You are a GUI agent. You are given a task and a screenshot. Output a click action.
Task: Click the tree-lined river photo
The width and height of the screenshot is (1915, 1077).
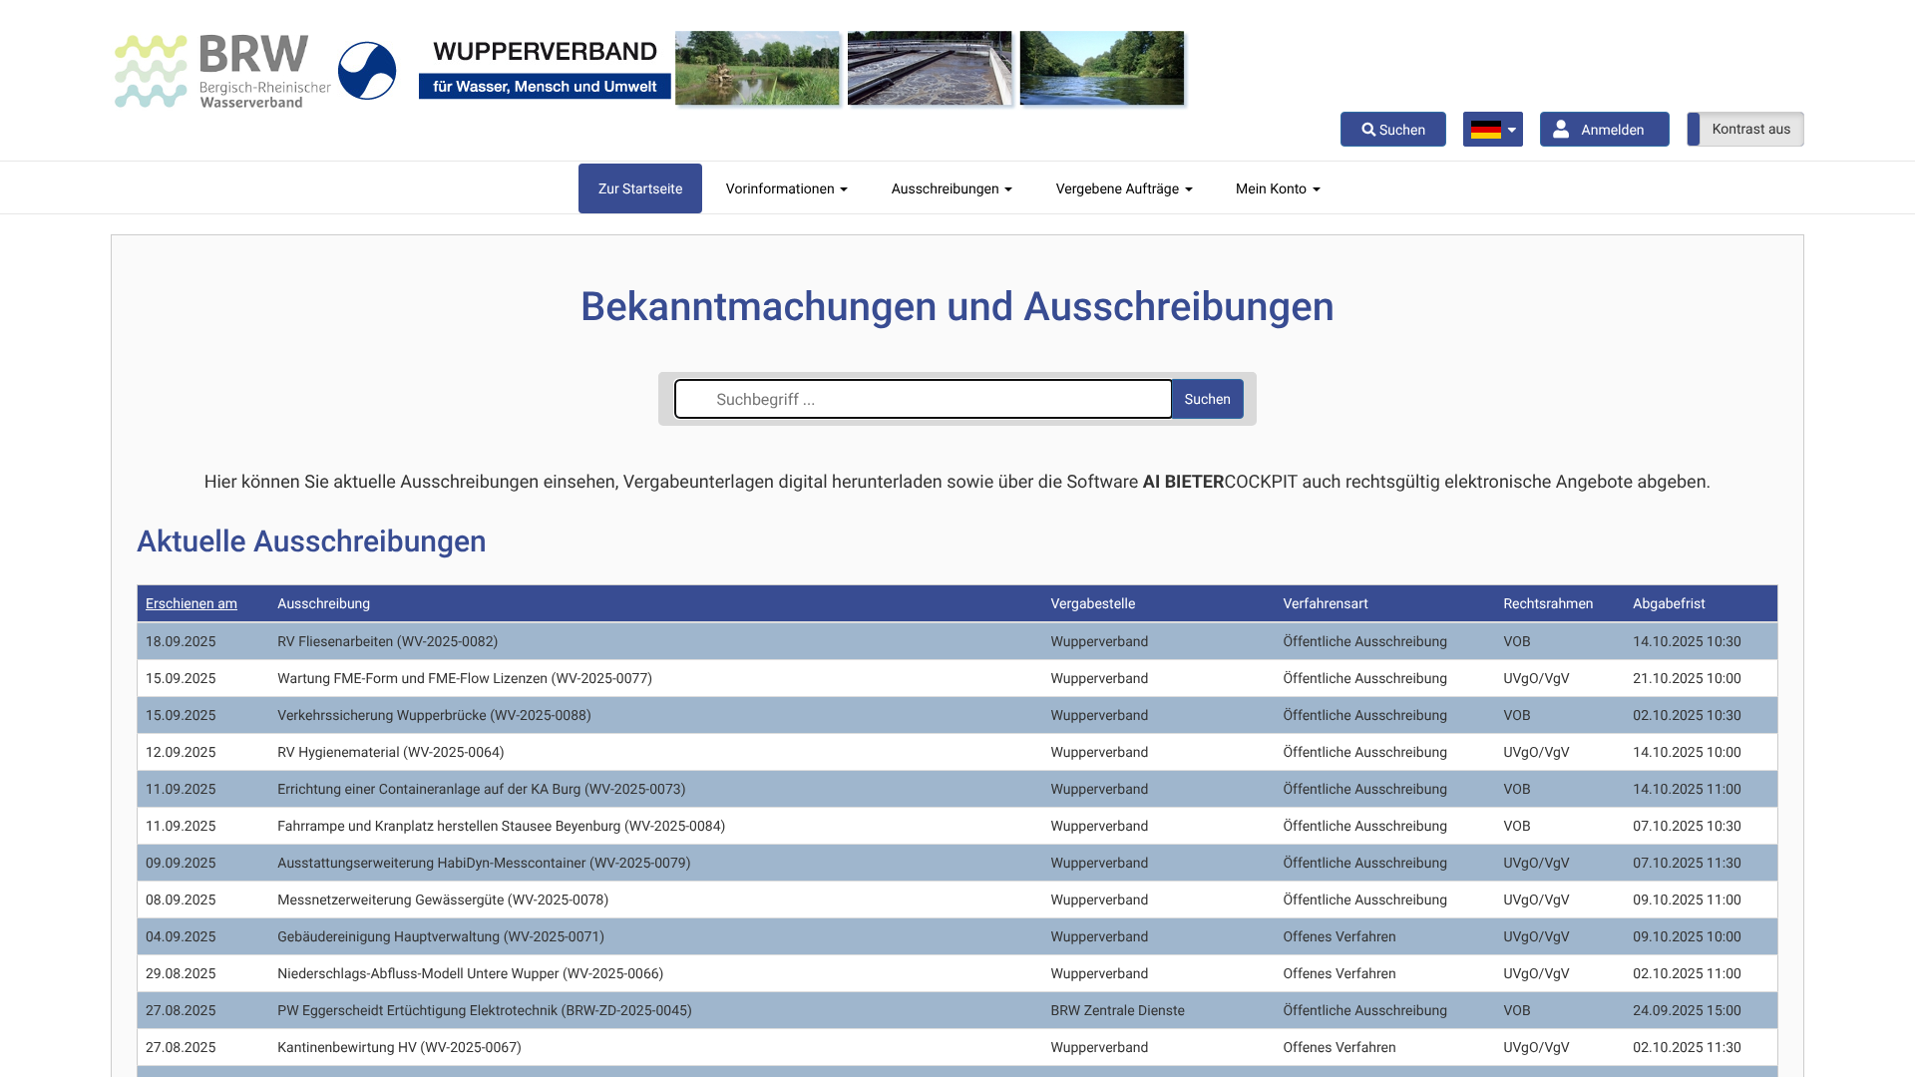[1101, 68]
